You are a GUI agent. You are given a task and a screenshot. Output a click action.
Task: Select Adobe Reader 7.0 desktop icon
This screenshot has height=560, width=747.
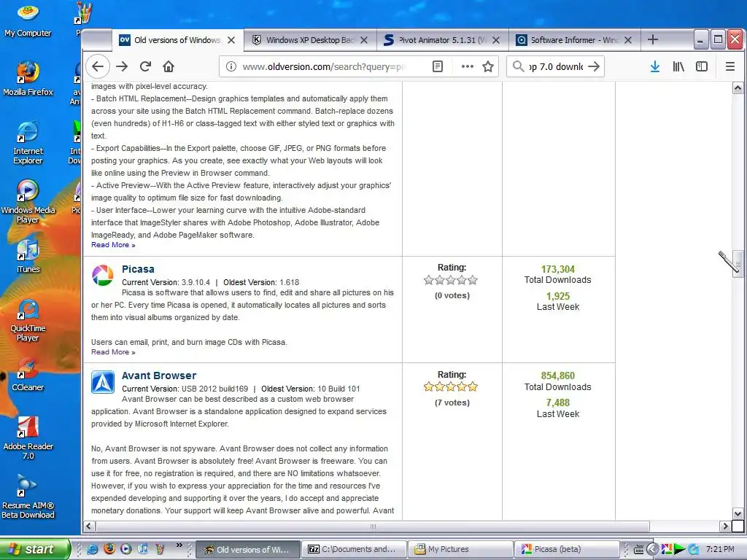[x=28, y=438]
